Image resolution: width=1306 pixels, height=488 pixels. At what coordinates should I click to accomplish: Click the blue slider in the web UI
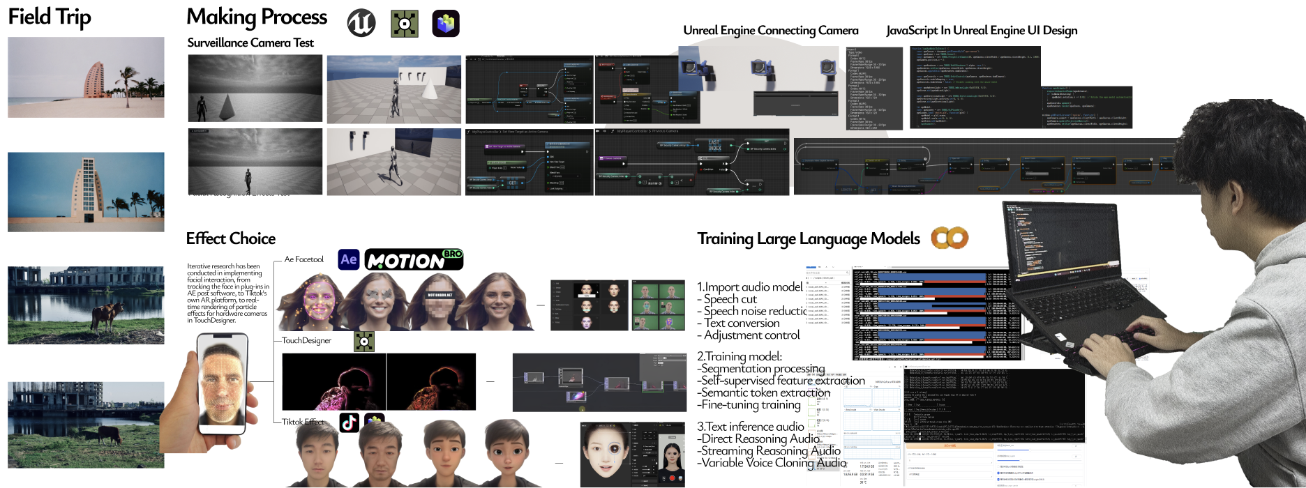click(1014, 450)
